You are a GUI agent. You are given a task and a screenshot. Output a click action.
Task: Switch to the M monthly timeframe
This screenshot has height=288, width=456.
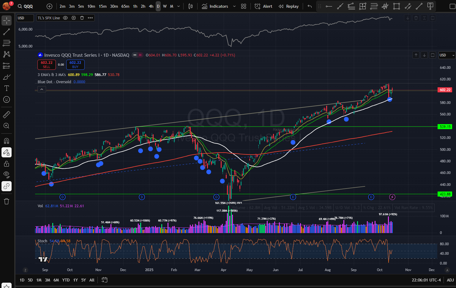click(x=172, y=6)
